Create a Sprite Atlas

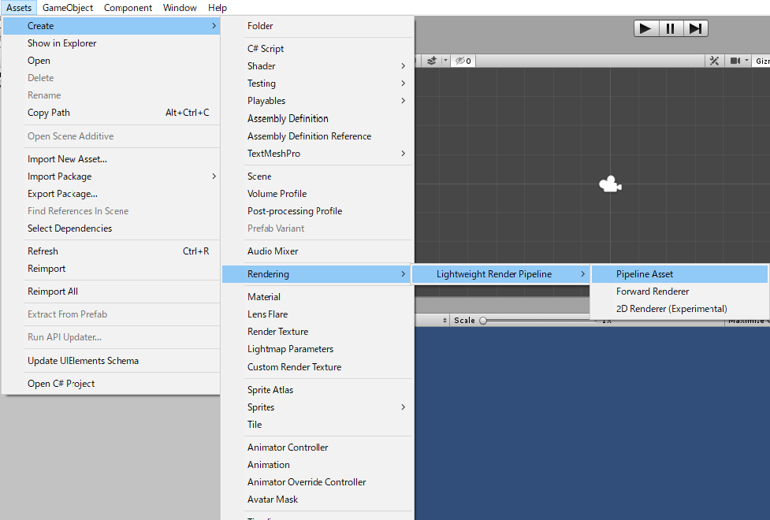(318, 390)
